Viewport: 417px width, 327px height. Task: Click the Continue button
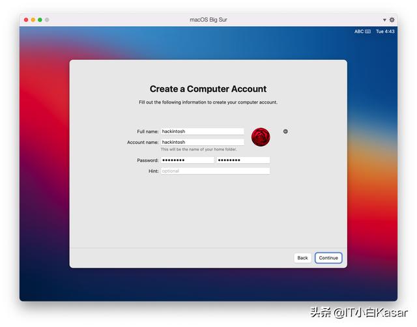[328, 258]
